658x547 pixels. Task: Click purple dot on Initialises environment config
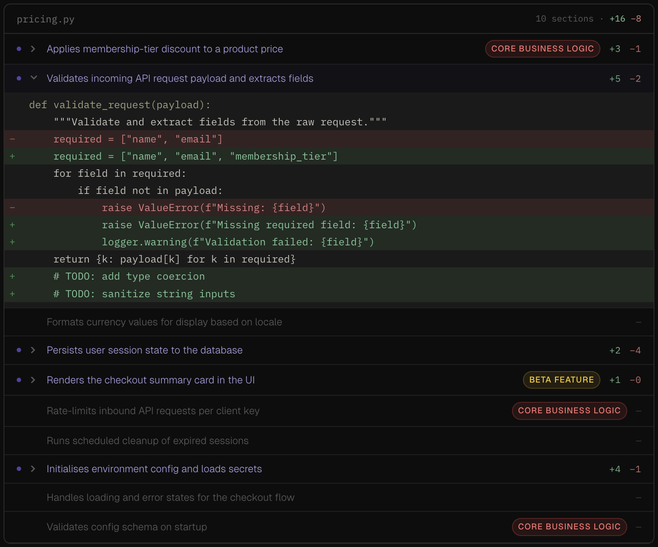(18, 469)
